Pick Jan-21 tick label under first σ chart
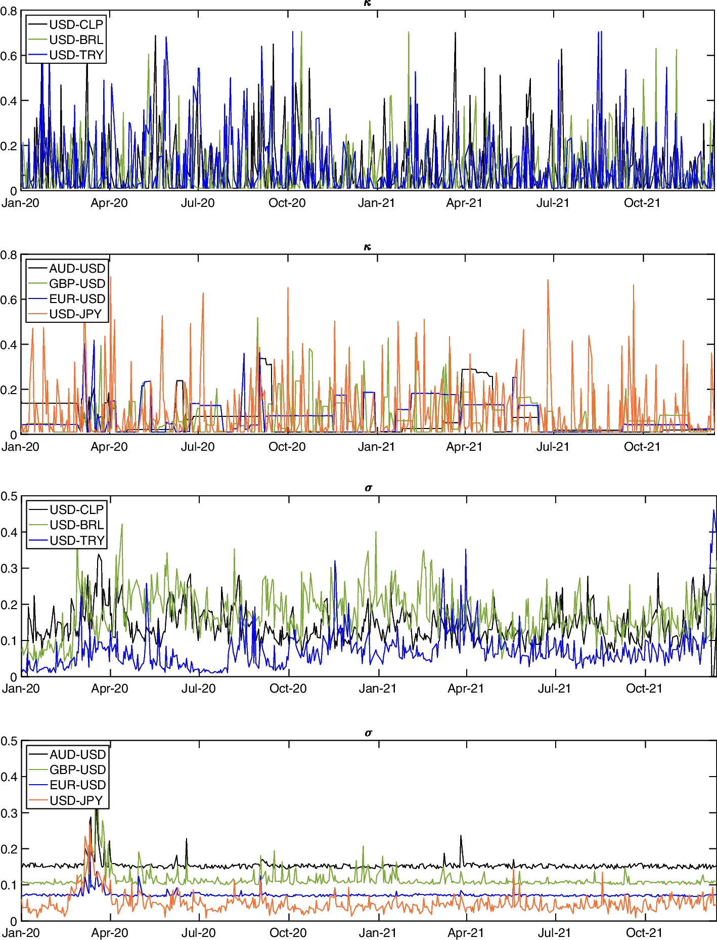Screen dimensions: 717x940 (x=378, y=689)
